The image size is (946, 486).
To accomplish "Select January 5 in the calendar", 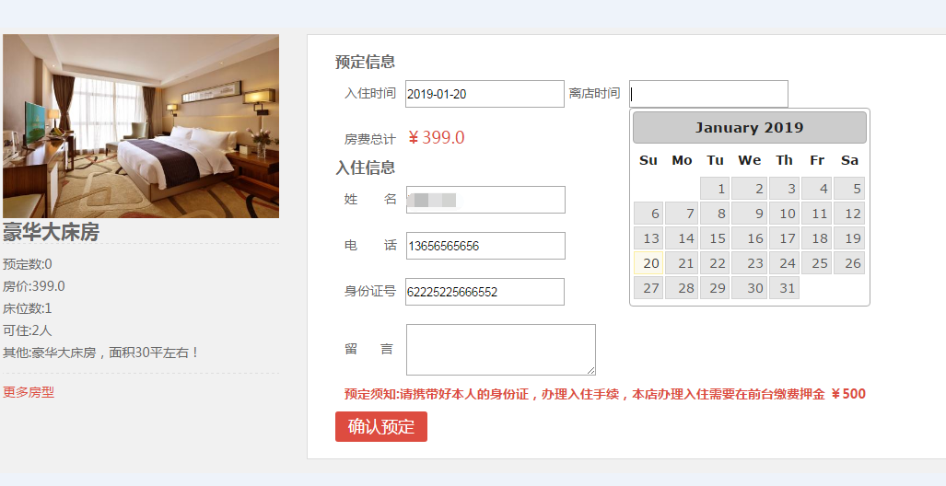I will click(849, 188).
